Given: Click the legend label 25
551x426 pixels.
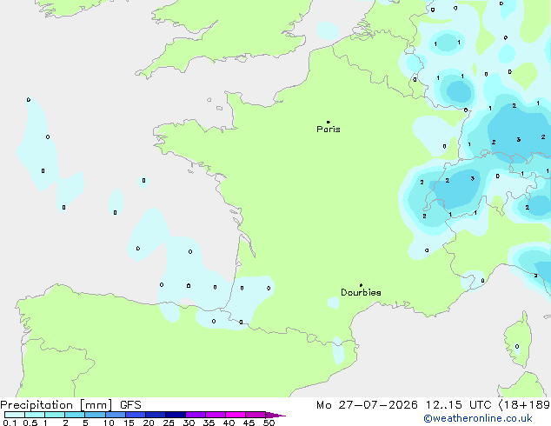Looking at the screenshot, I should tap(169, 423).
